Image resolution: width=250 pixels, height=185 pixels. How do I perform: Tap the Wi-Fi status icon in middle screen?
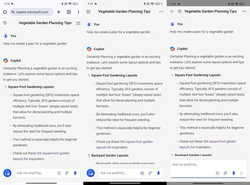(152, 4)
